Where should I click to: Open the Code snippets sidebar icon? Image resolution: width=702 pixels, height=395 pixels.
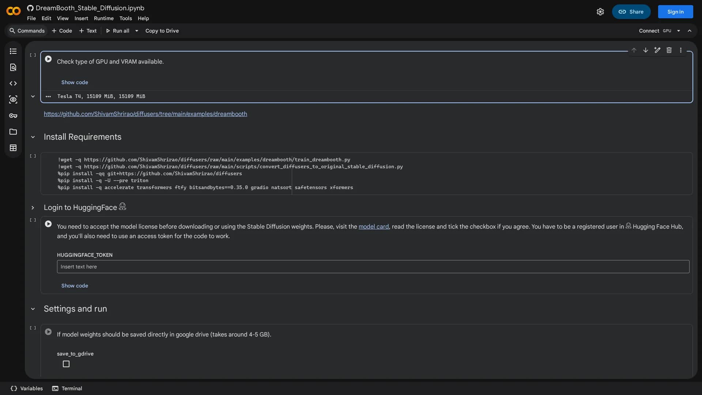pyautogui.click(x=13, y=83)
